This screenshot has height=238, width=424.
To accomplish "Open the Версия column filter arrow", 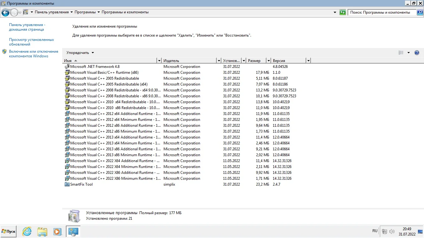I will [x=308, y=61].
